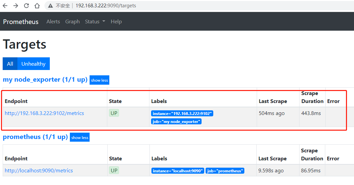Go back with the browser back arrow
The image size is (354, 185).
click(x=5, y=6)
